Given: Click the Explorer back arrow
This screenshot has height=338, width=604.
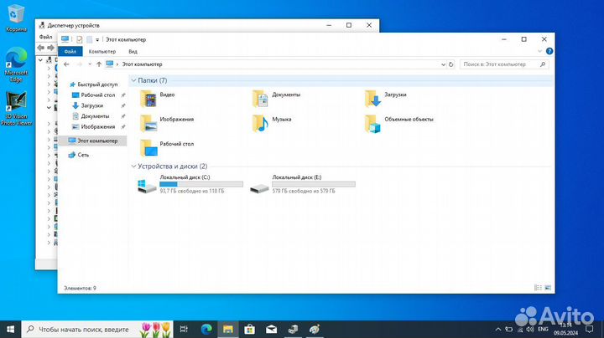Looking at the screenshot, I should click(66, 64).
